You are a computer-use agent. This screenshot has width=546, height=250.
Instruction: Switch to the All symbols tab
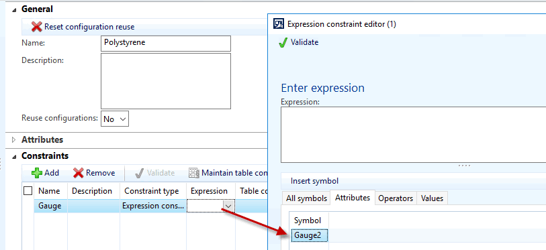[306, 198]
